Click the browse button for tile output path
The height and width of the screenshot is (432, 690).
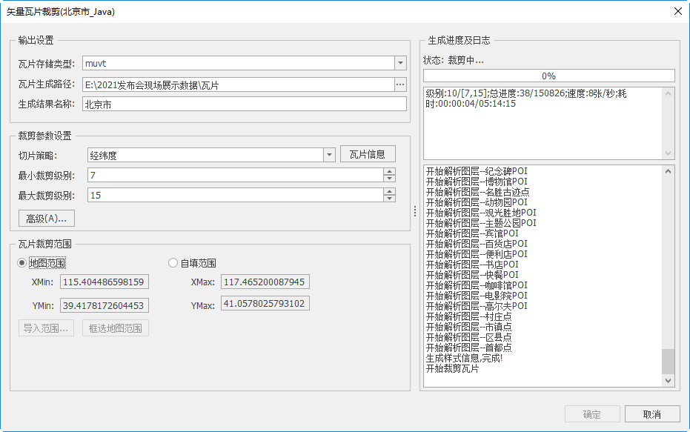[400, 84]
